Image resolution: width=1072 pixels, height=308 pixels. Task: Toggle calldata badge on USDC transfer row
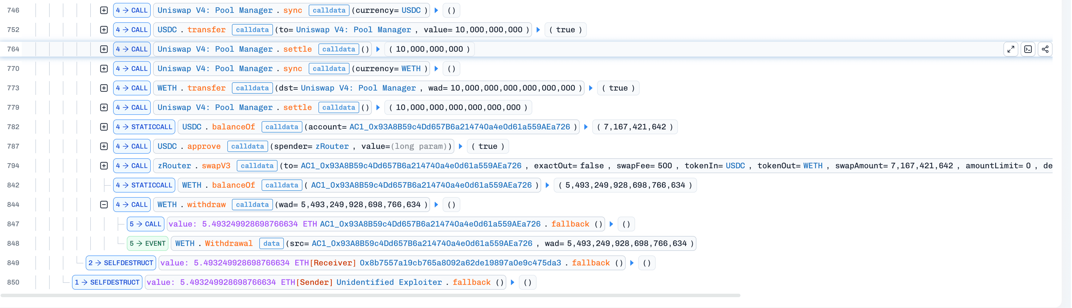(252, 29)
